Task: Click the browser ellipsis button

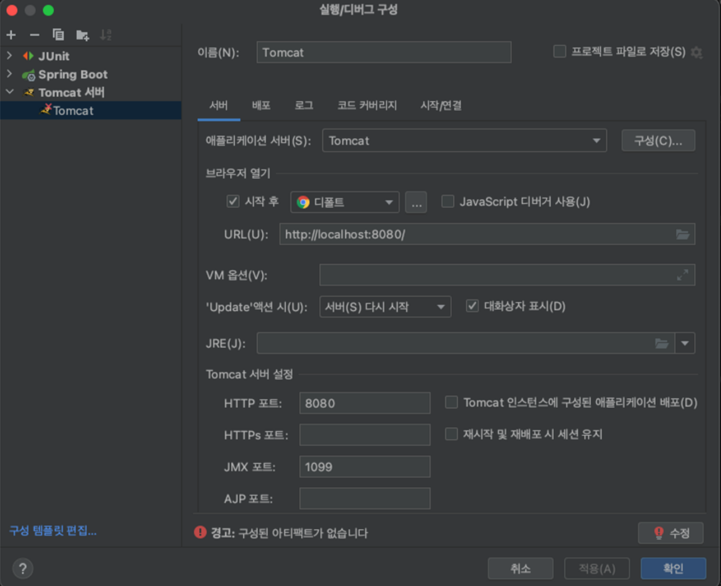Action: tap(416, 202)
